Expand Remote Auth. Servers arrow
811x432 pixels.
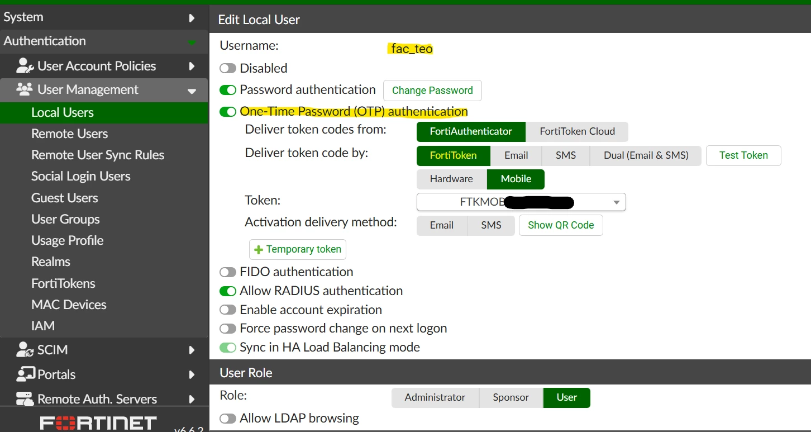tap(192, 399)
